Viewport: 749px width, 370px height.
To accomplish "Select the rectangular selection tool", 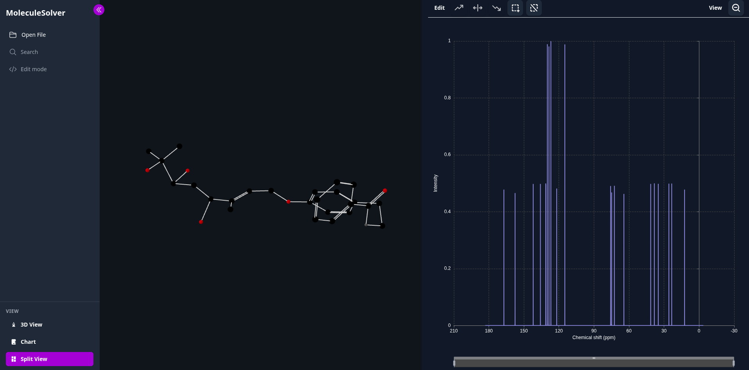I will (515, 8).
